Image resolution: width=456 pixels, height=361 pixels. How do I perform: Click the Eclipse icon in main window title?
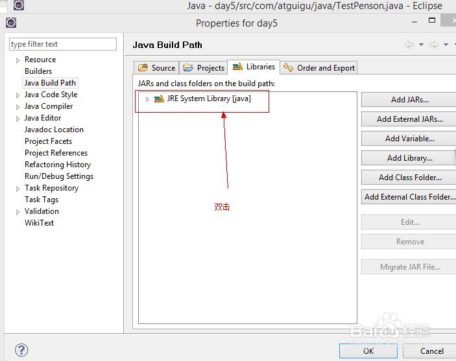[x=19, y=5]
